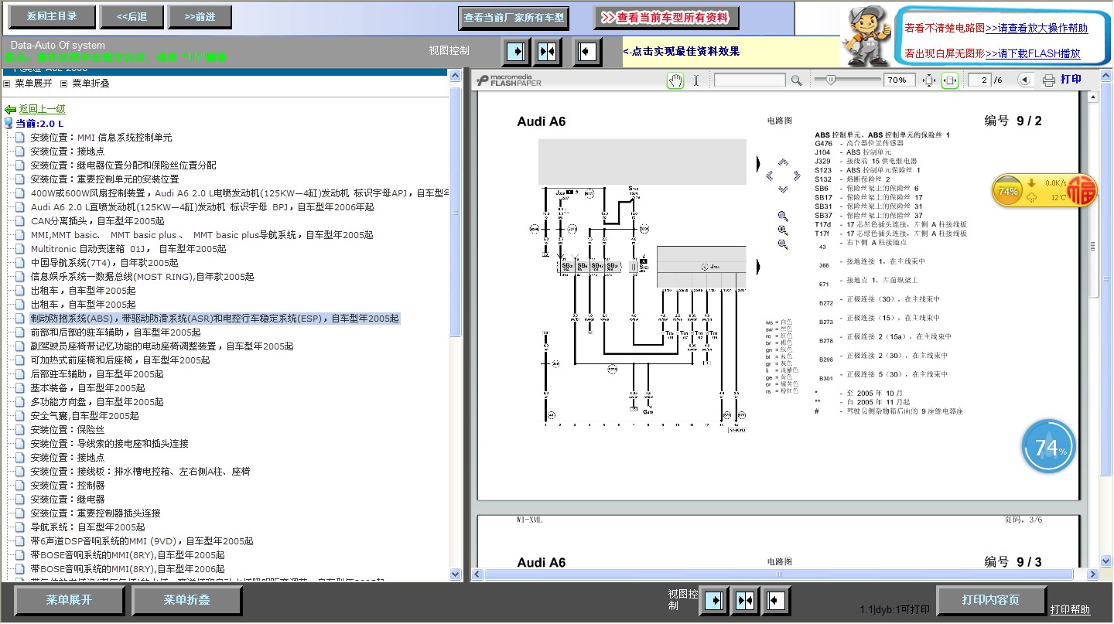Open CAN分离插头，自车型年2005起 tree item
The width and height of the screenshot is (1114, 624).
[x=97, y=221]
